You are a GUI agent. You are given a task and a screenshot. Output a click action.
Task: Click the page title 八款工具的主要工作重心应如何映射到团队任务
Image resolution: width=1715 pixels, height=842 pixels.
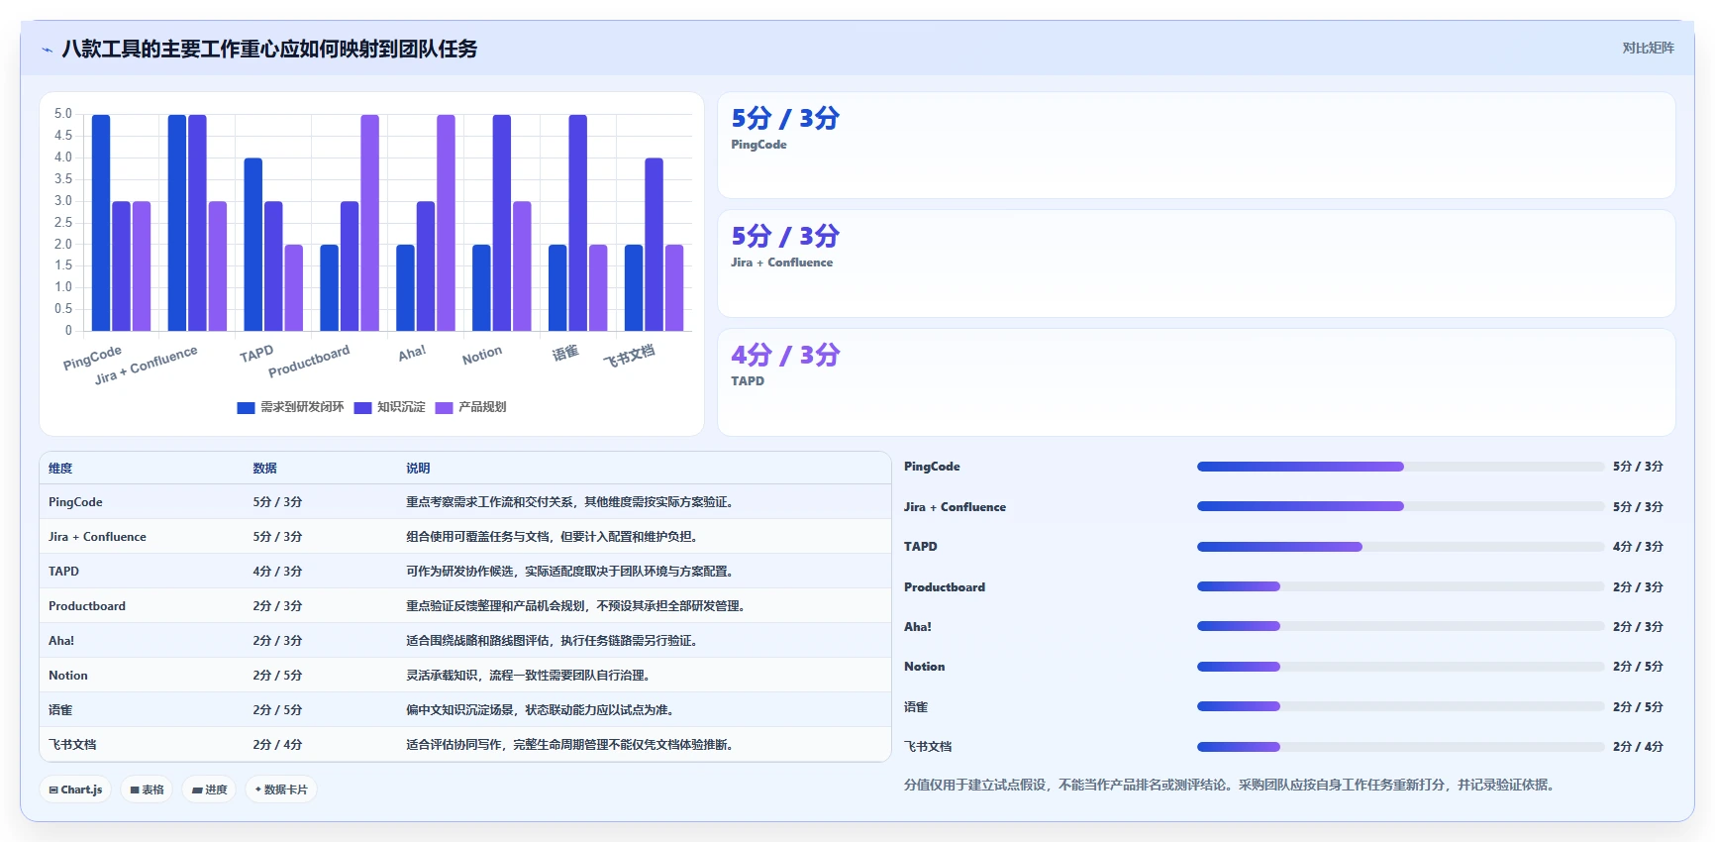pyautogui.click(x=269, y=50)
